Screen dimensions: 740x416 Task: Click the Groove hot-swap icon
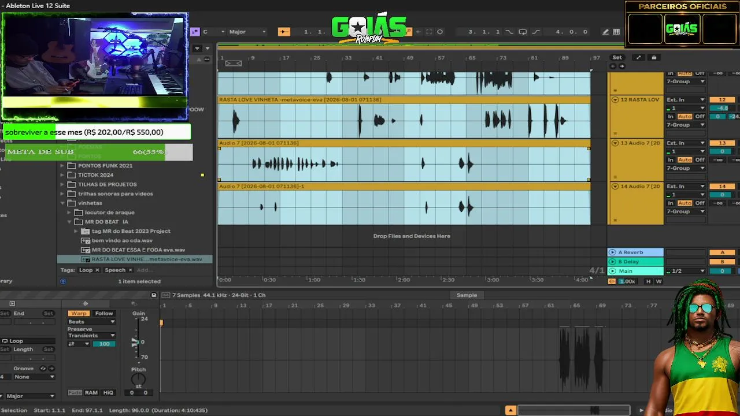(x=51, y=368)
